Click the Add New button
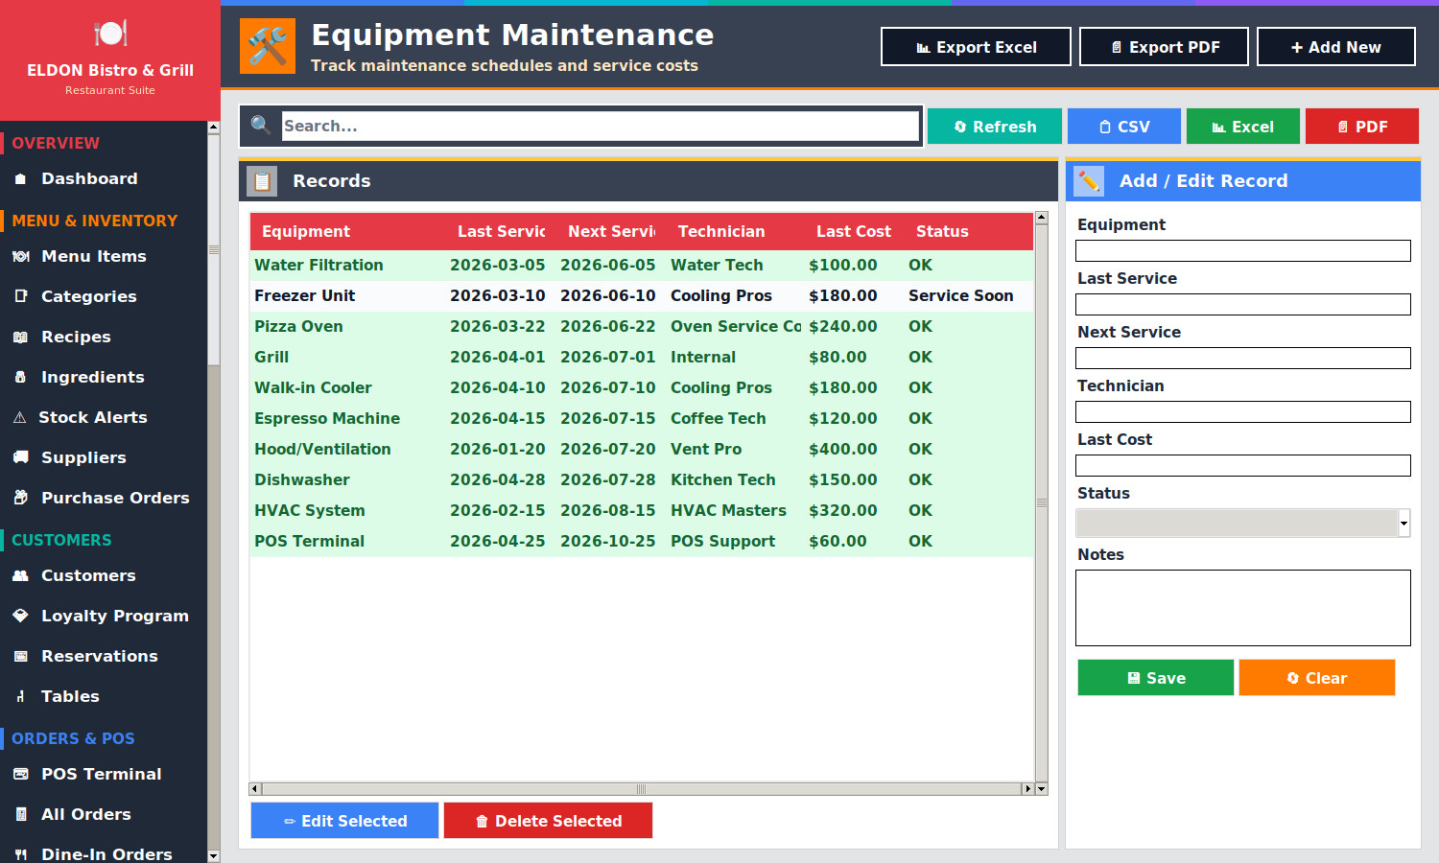Image resolution: width=1439 pixels, height=863 pixels. click(1336, 47)
